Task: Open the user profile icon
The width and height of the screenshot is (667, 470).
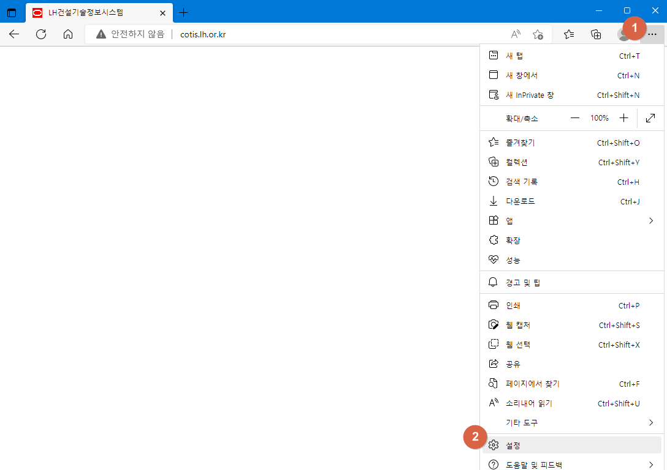Action: [x=623, y=35]
